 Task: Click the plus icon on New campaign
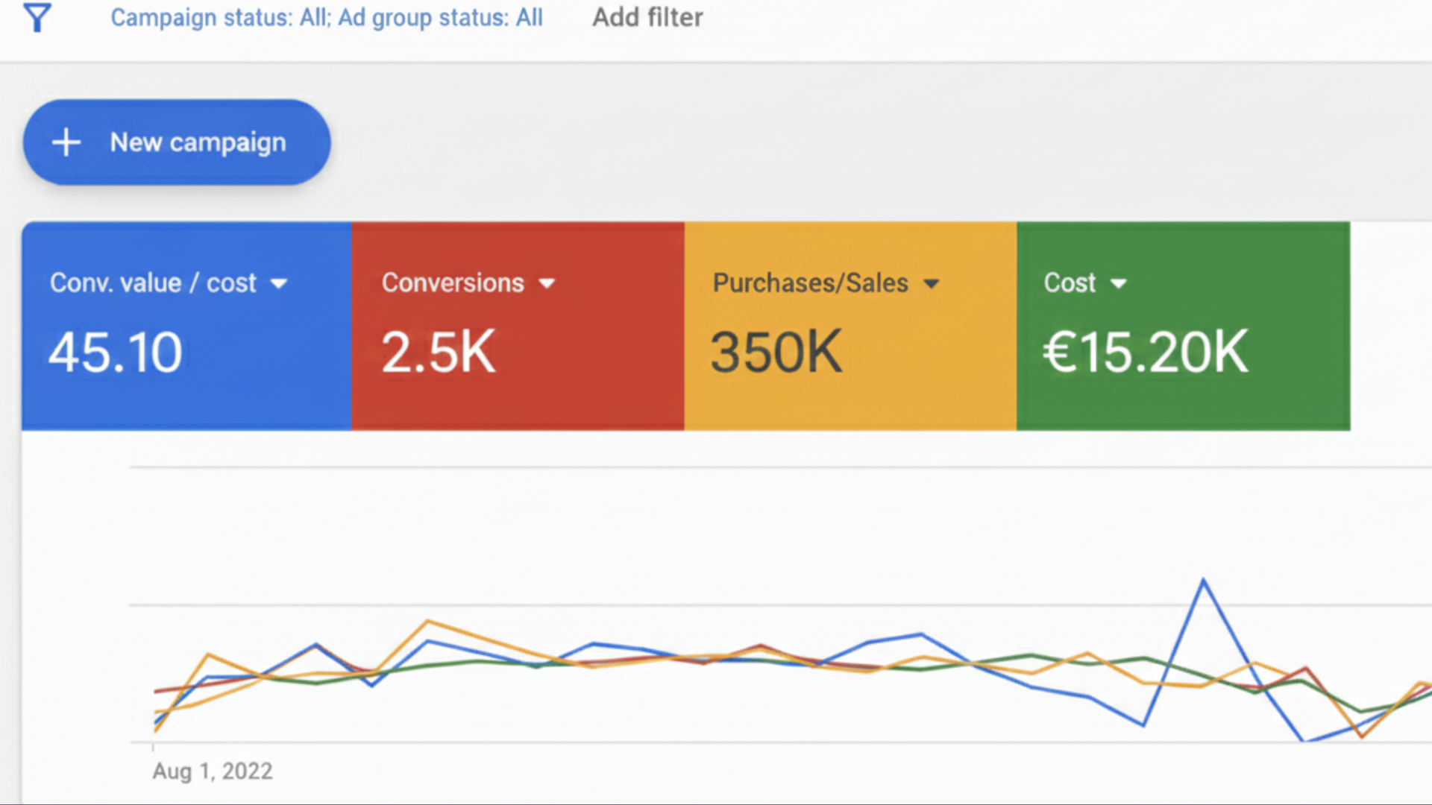66,142
